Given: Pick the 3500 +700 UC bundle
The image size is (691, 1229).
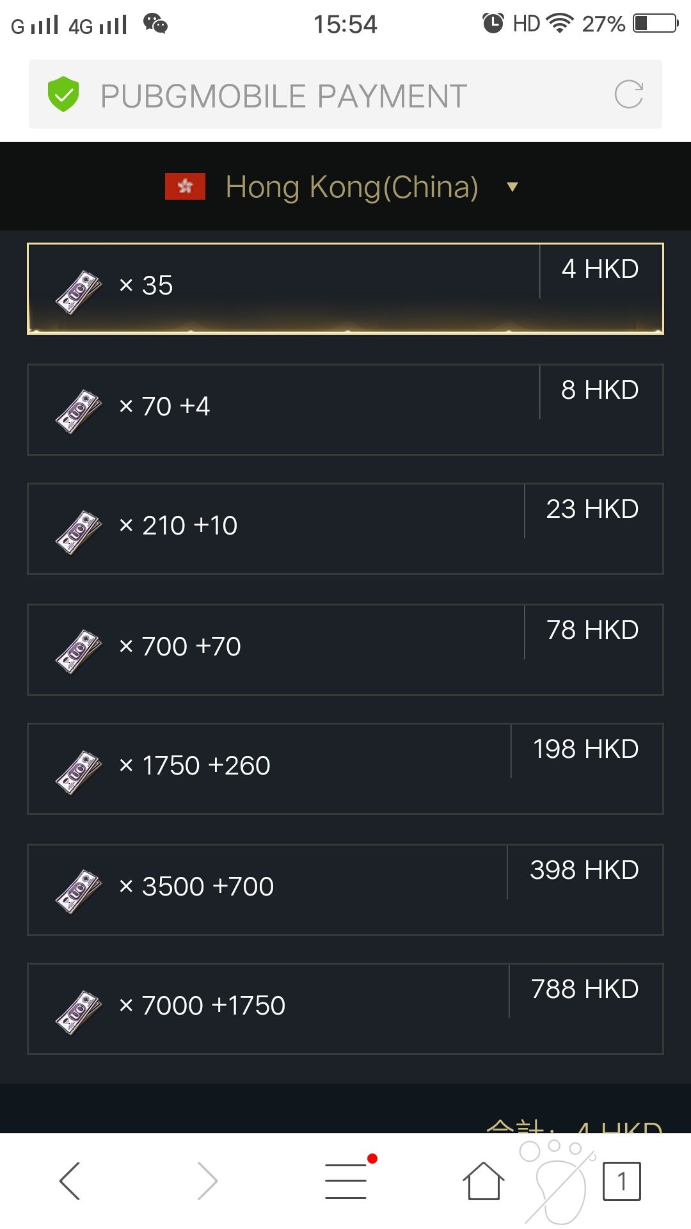Looking at the screenshot, I should 345,890.
